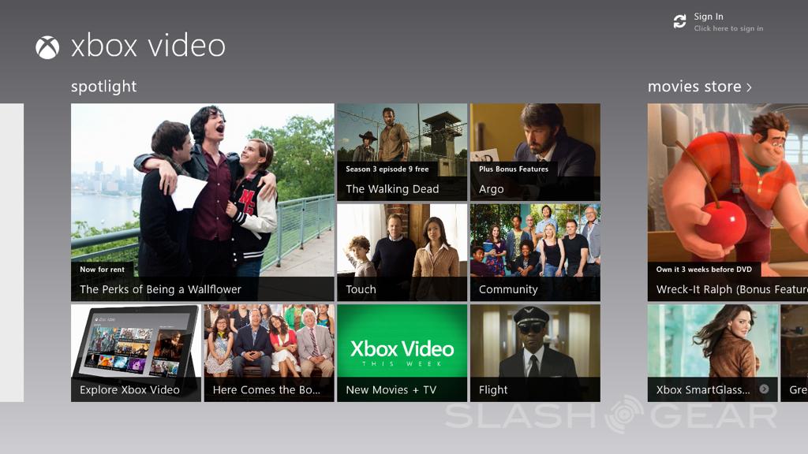
Task: Click the partially visible tile at right edge
Action: coord(795,352)
